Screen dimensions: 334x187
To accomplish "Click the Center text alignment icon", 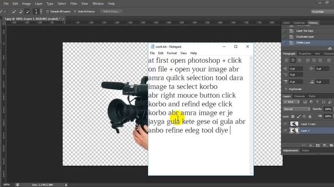I will pyautogui.click(x=293, y=60).
